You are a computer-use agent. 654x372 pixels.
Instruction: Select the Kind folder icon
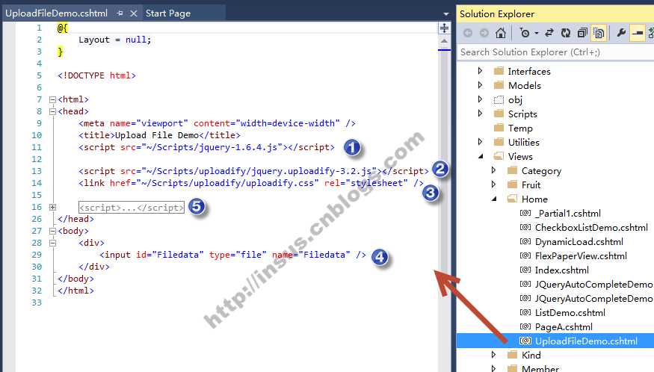512,355
